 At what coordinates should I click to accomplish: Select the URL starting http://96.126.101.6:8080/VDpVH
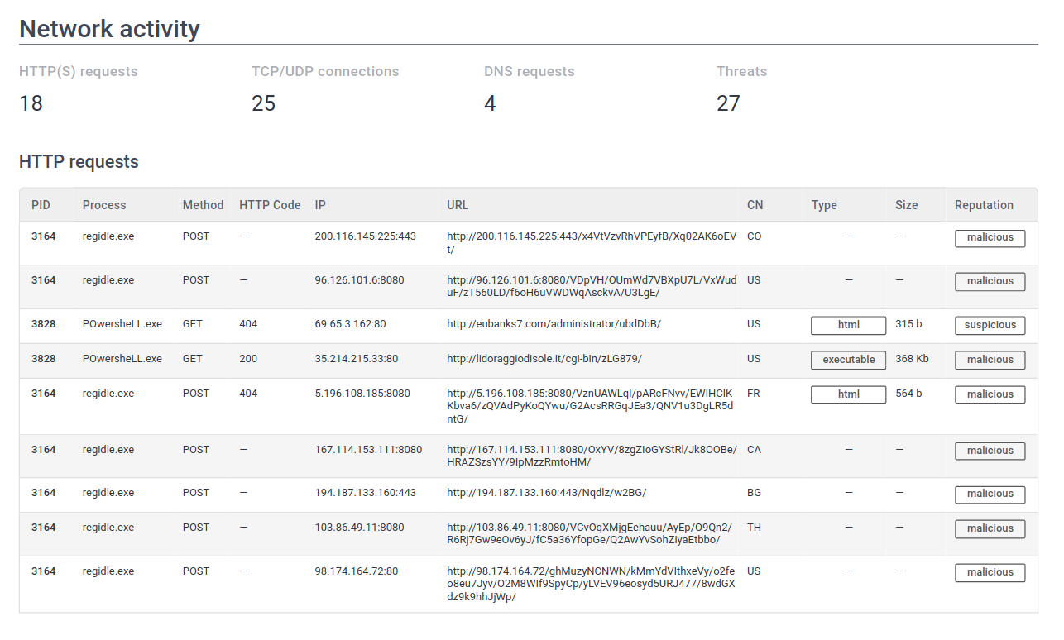click(592, 287)
